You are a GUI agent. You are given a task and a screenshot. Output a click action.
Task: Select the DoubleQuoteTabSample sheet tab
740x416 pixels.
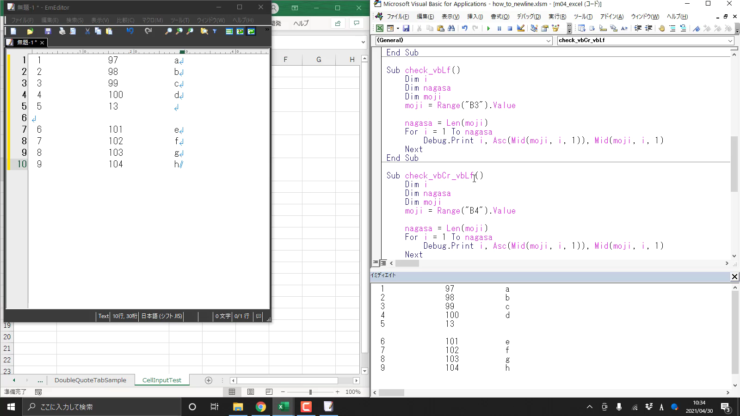point(90,380)
